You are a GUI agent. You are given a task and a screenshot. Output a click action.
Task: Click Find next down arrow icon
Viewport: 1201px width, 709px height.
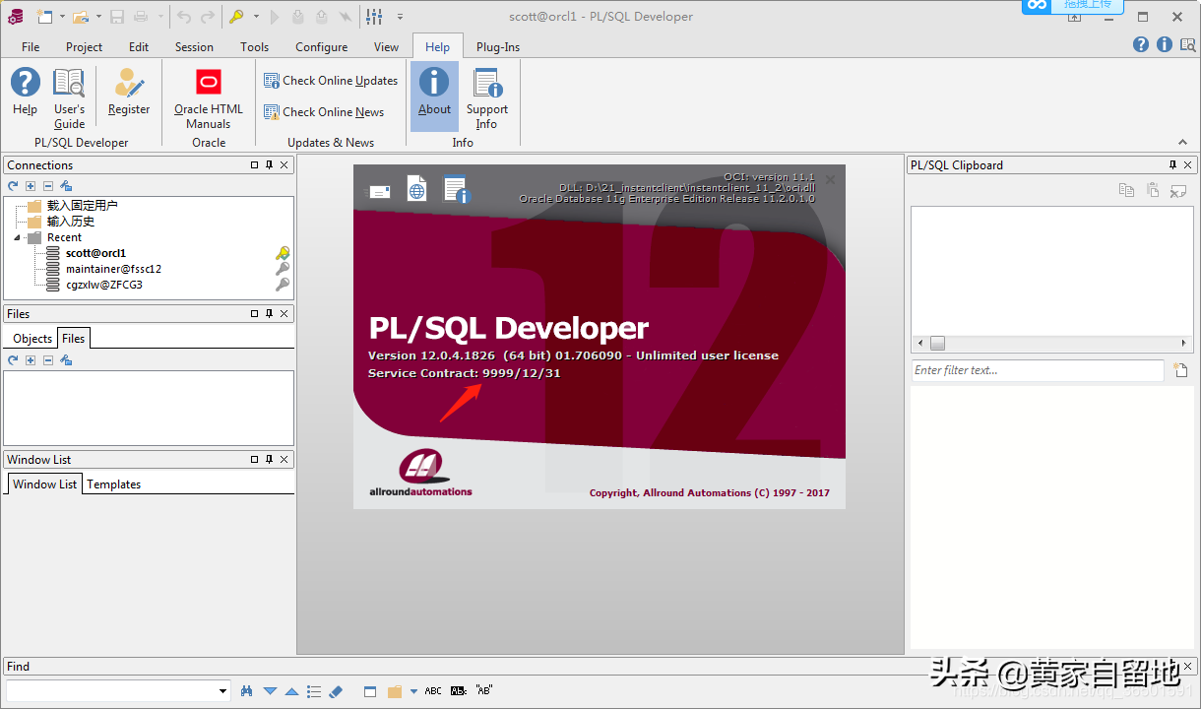click(270, 691)
